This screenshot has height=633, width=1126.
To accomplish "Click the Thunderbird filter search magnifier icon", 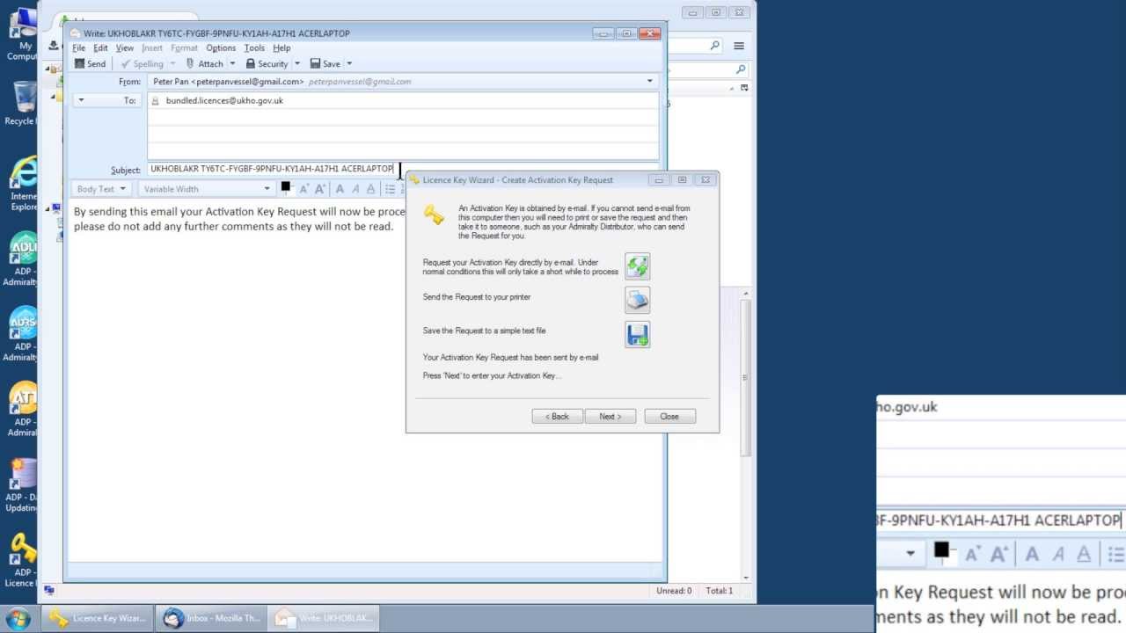I will click(741, 69).
